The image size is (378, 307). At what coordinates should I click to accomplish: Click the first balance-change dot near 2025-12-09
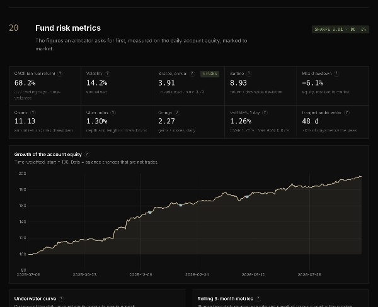150,213
